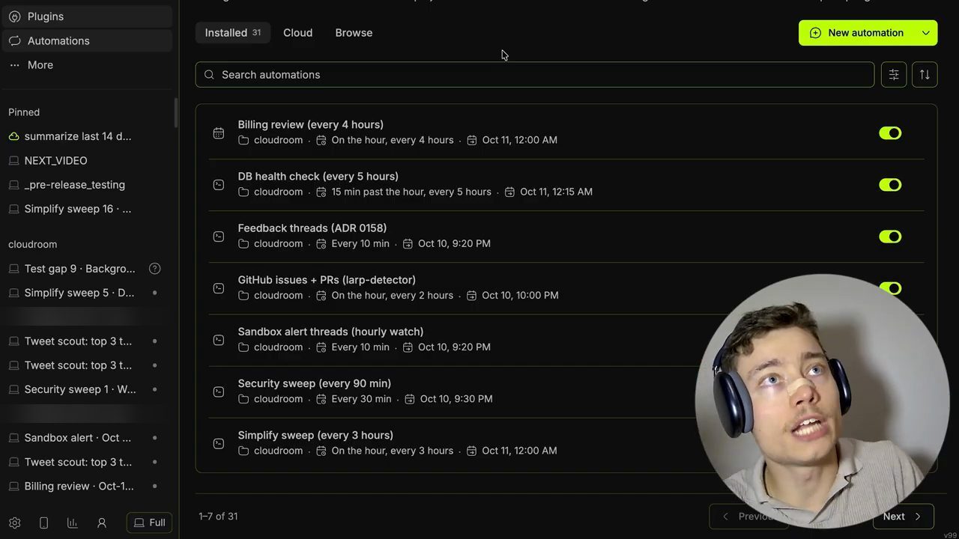Open the Automations sidebar item

point(88,40)
